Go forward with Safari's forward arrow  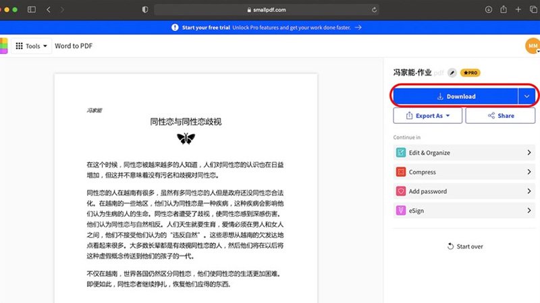coord(62,9)
